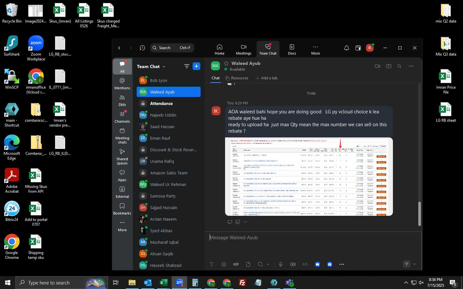Image resolution: width=463 pixels, height=289 pixels.
Task: Open Samosa Party channel
Action: [168, 196]
